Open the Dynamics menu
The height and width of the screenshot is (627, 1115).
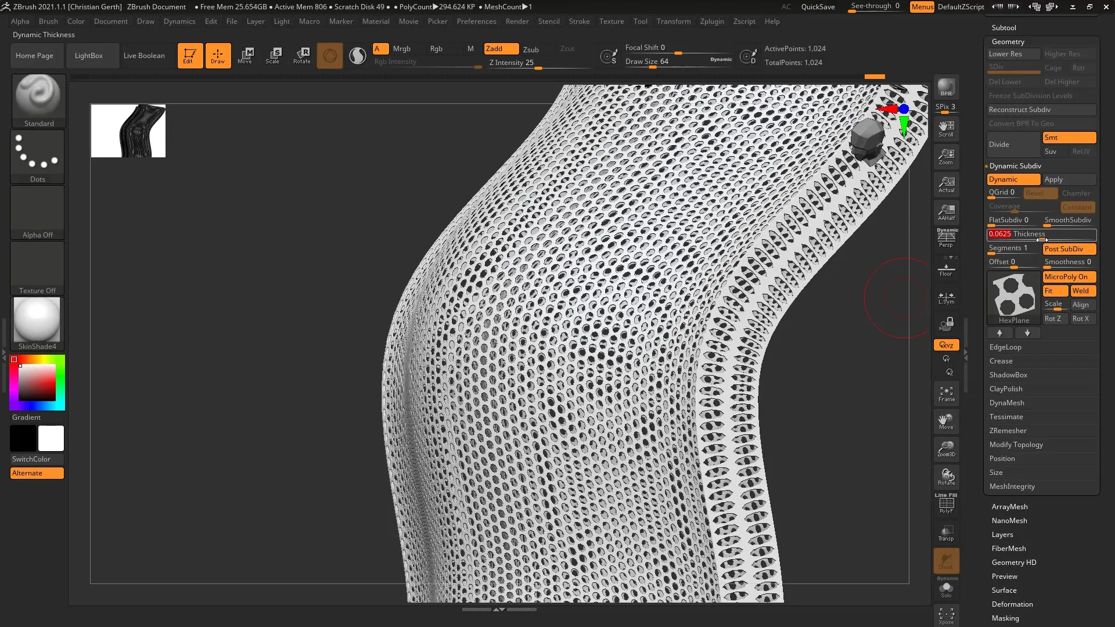(179, 21)
